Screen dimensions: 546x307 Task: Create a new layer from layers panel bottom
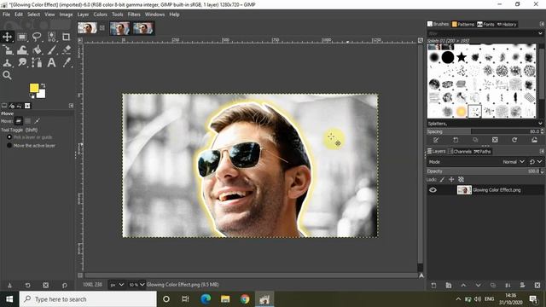[433, 286]
